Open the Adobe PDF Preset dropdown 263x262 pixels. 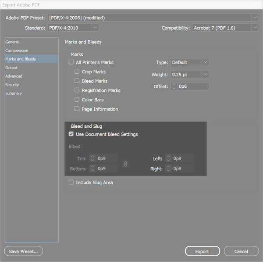255,18
